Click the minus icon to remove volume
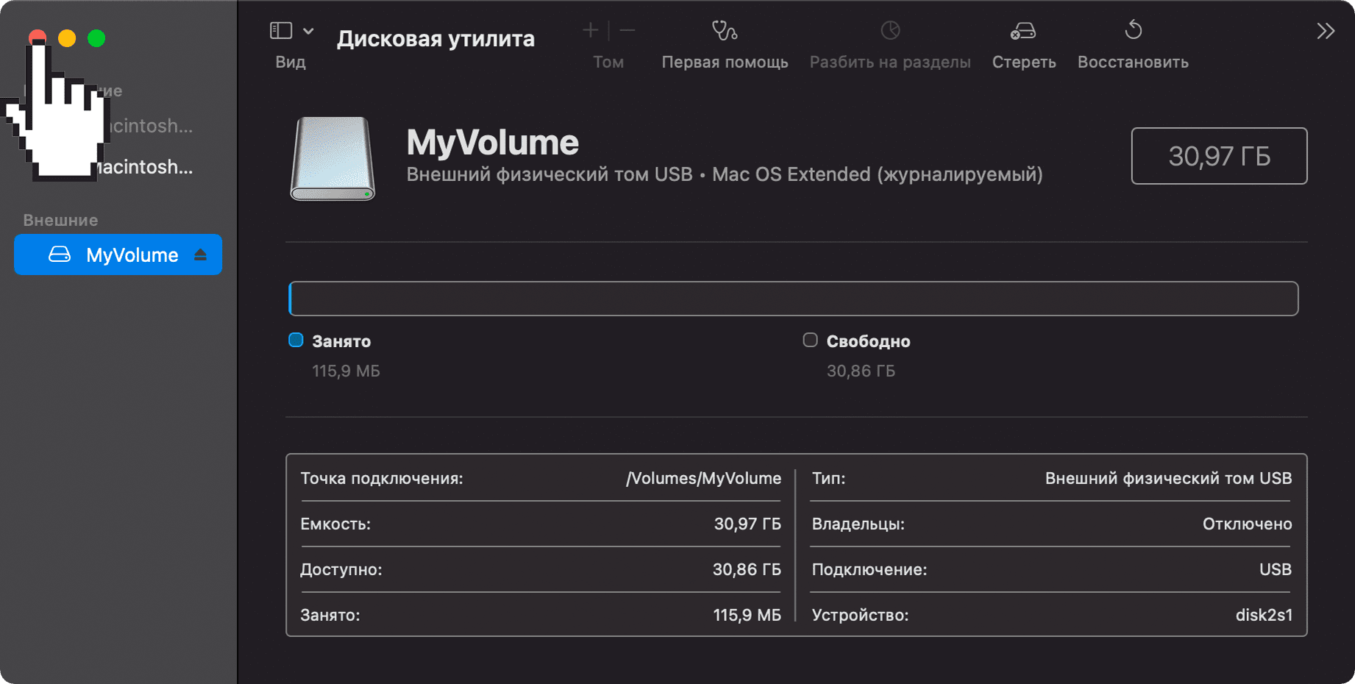The height and width of the screenshot is (684, 1355). coord(627,30)
